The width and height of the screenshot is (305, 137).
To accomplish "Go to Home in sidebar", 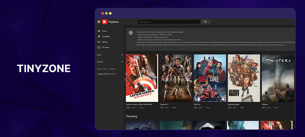I will tap(104, 31).
